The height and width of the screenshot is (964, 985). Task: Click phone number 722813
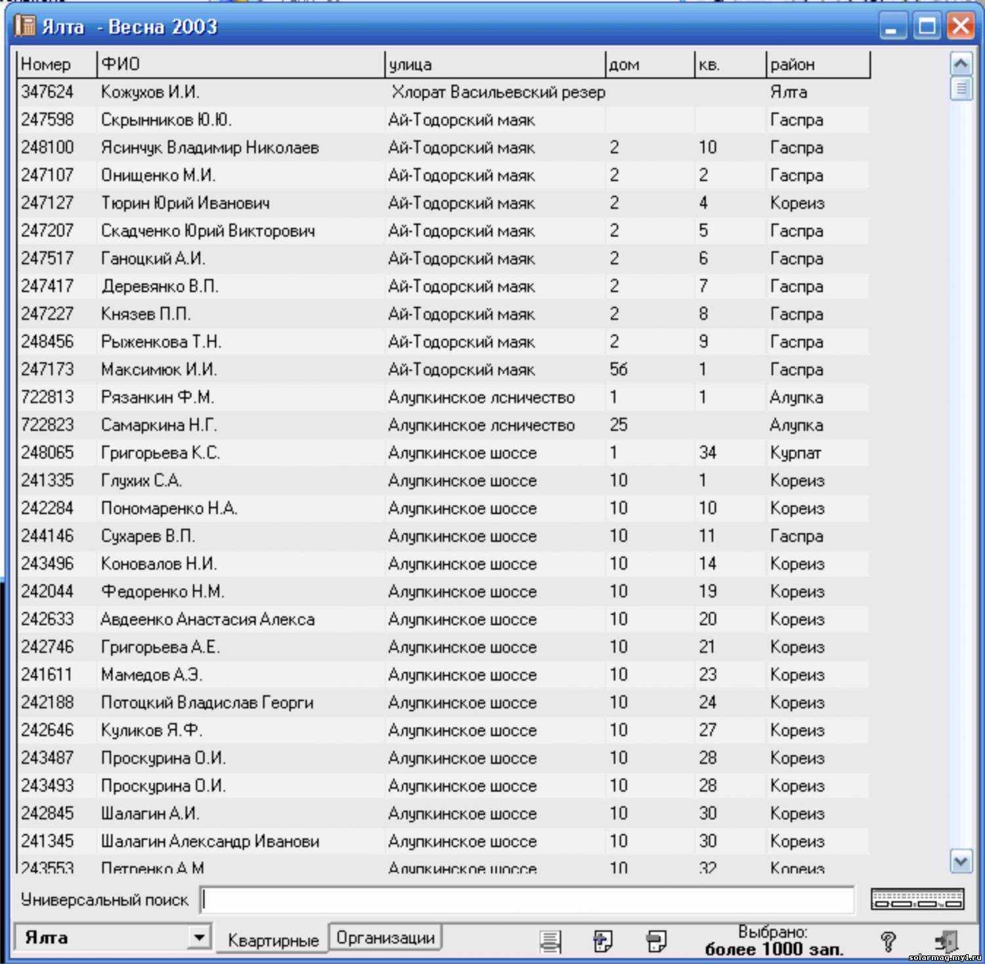[x=47, y=397]
